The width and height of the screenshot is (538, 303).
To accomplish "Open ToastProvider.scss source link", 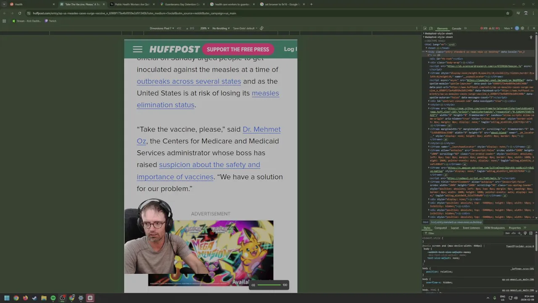I will pyautogui.click(x=520, y=246).
